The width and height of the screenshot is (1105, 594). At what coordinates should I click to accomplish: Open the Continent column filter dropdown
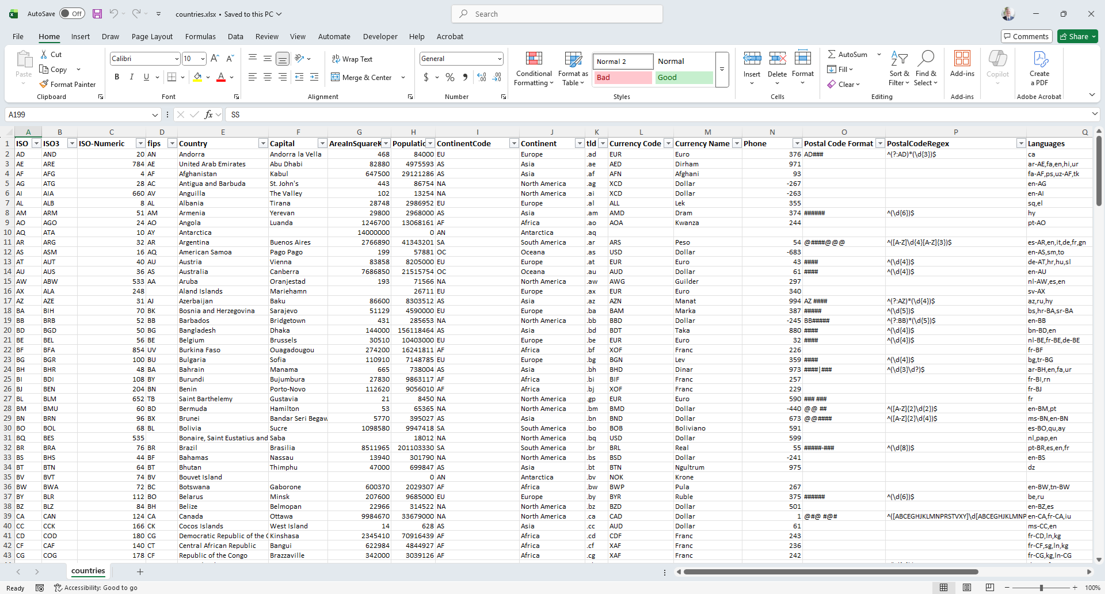click(x=580, y=143)
